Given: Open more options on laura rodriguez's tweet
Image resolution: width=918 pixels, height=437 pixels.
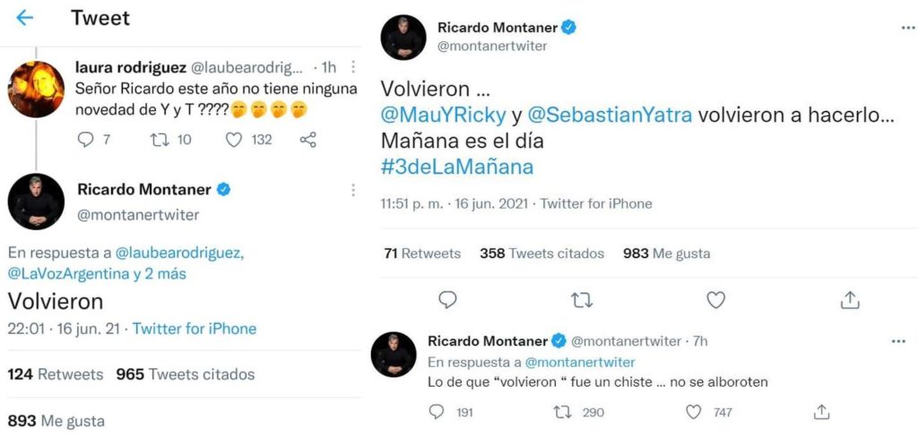Looking at the screenshot, I should (x=353, y=67).
